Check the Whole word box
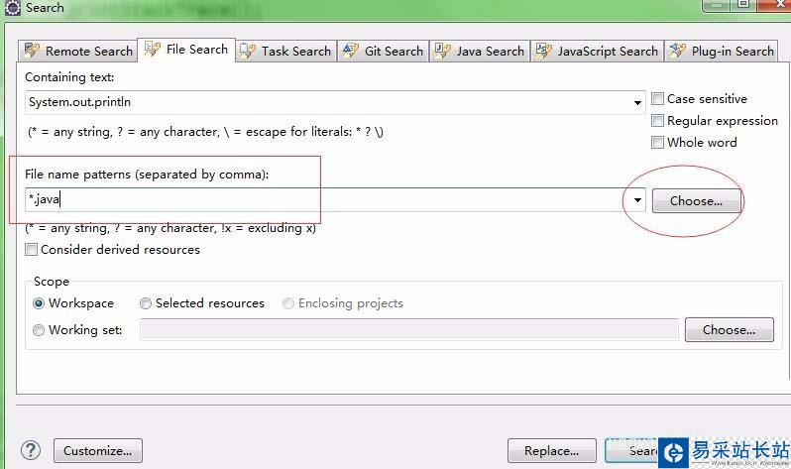Screen dimensions: 791x469 point(658,143)
